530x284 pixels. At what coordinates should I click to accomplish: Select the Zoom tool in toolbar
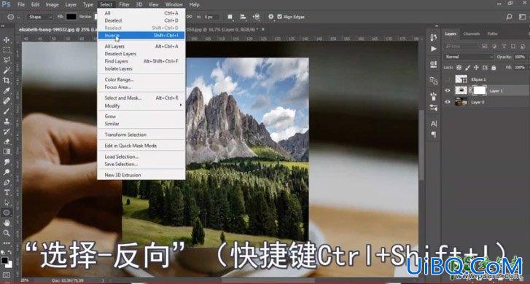tap(7, 233)
